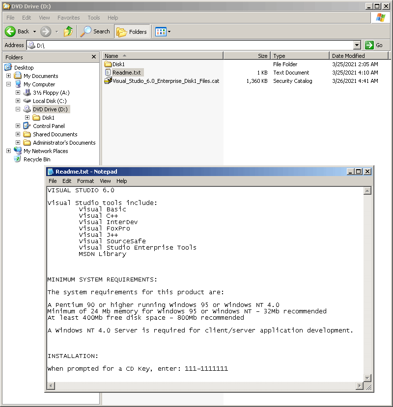Click Notepad horizontal scroll left arrow
This screenshot has width=393, height=407.
pos(51,386)
